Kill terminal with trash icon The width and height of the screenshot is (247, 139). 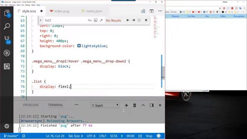(135, 105)
